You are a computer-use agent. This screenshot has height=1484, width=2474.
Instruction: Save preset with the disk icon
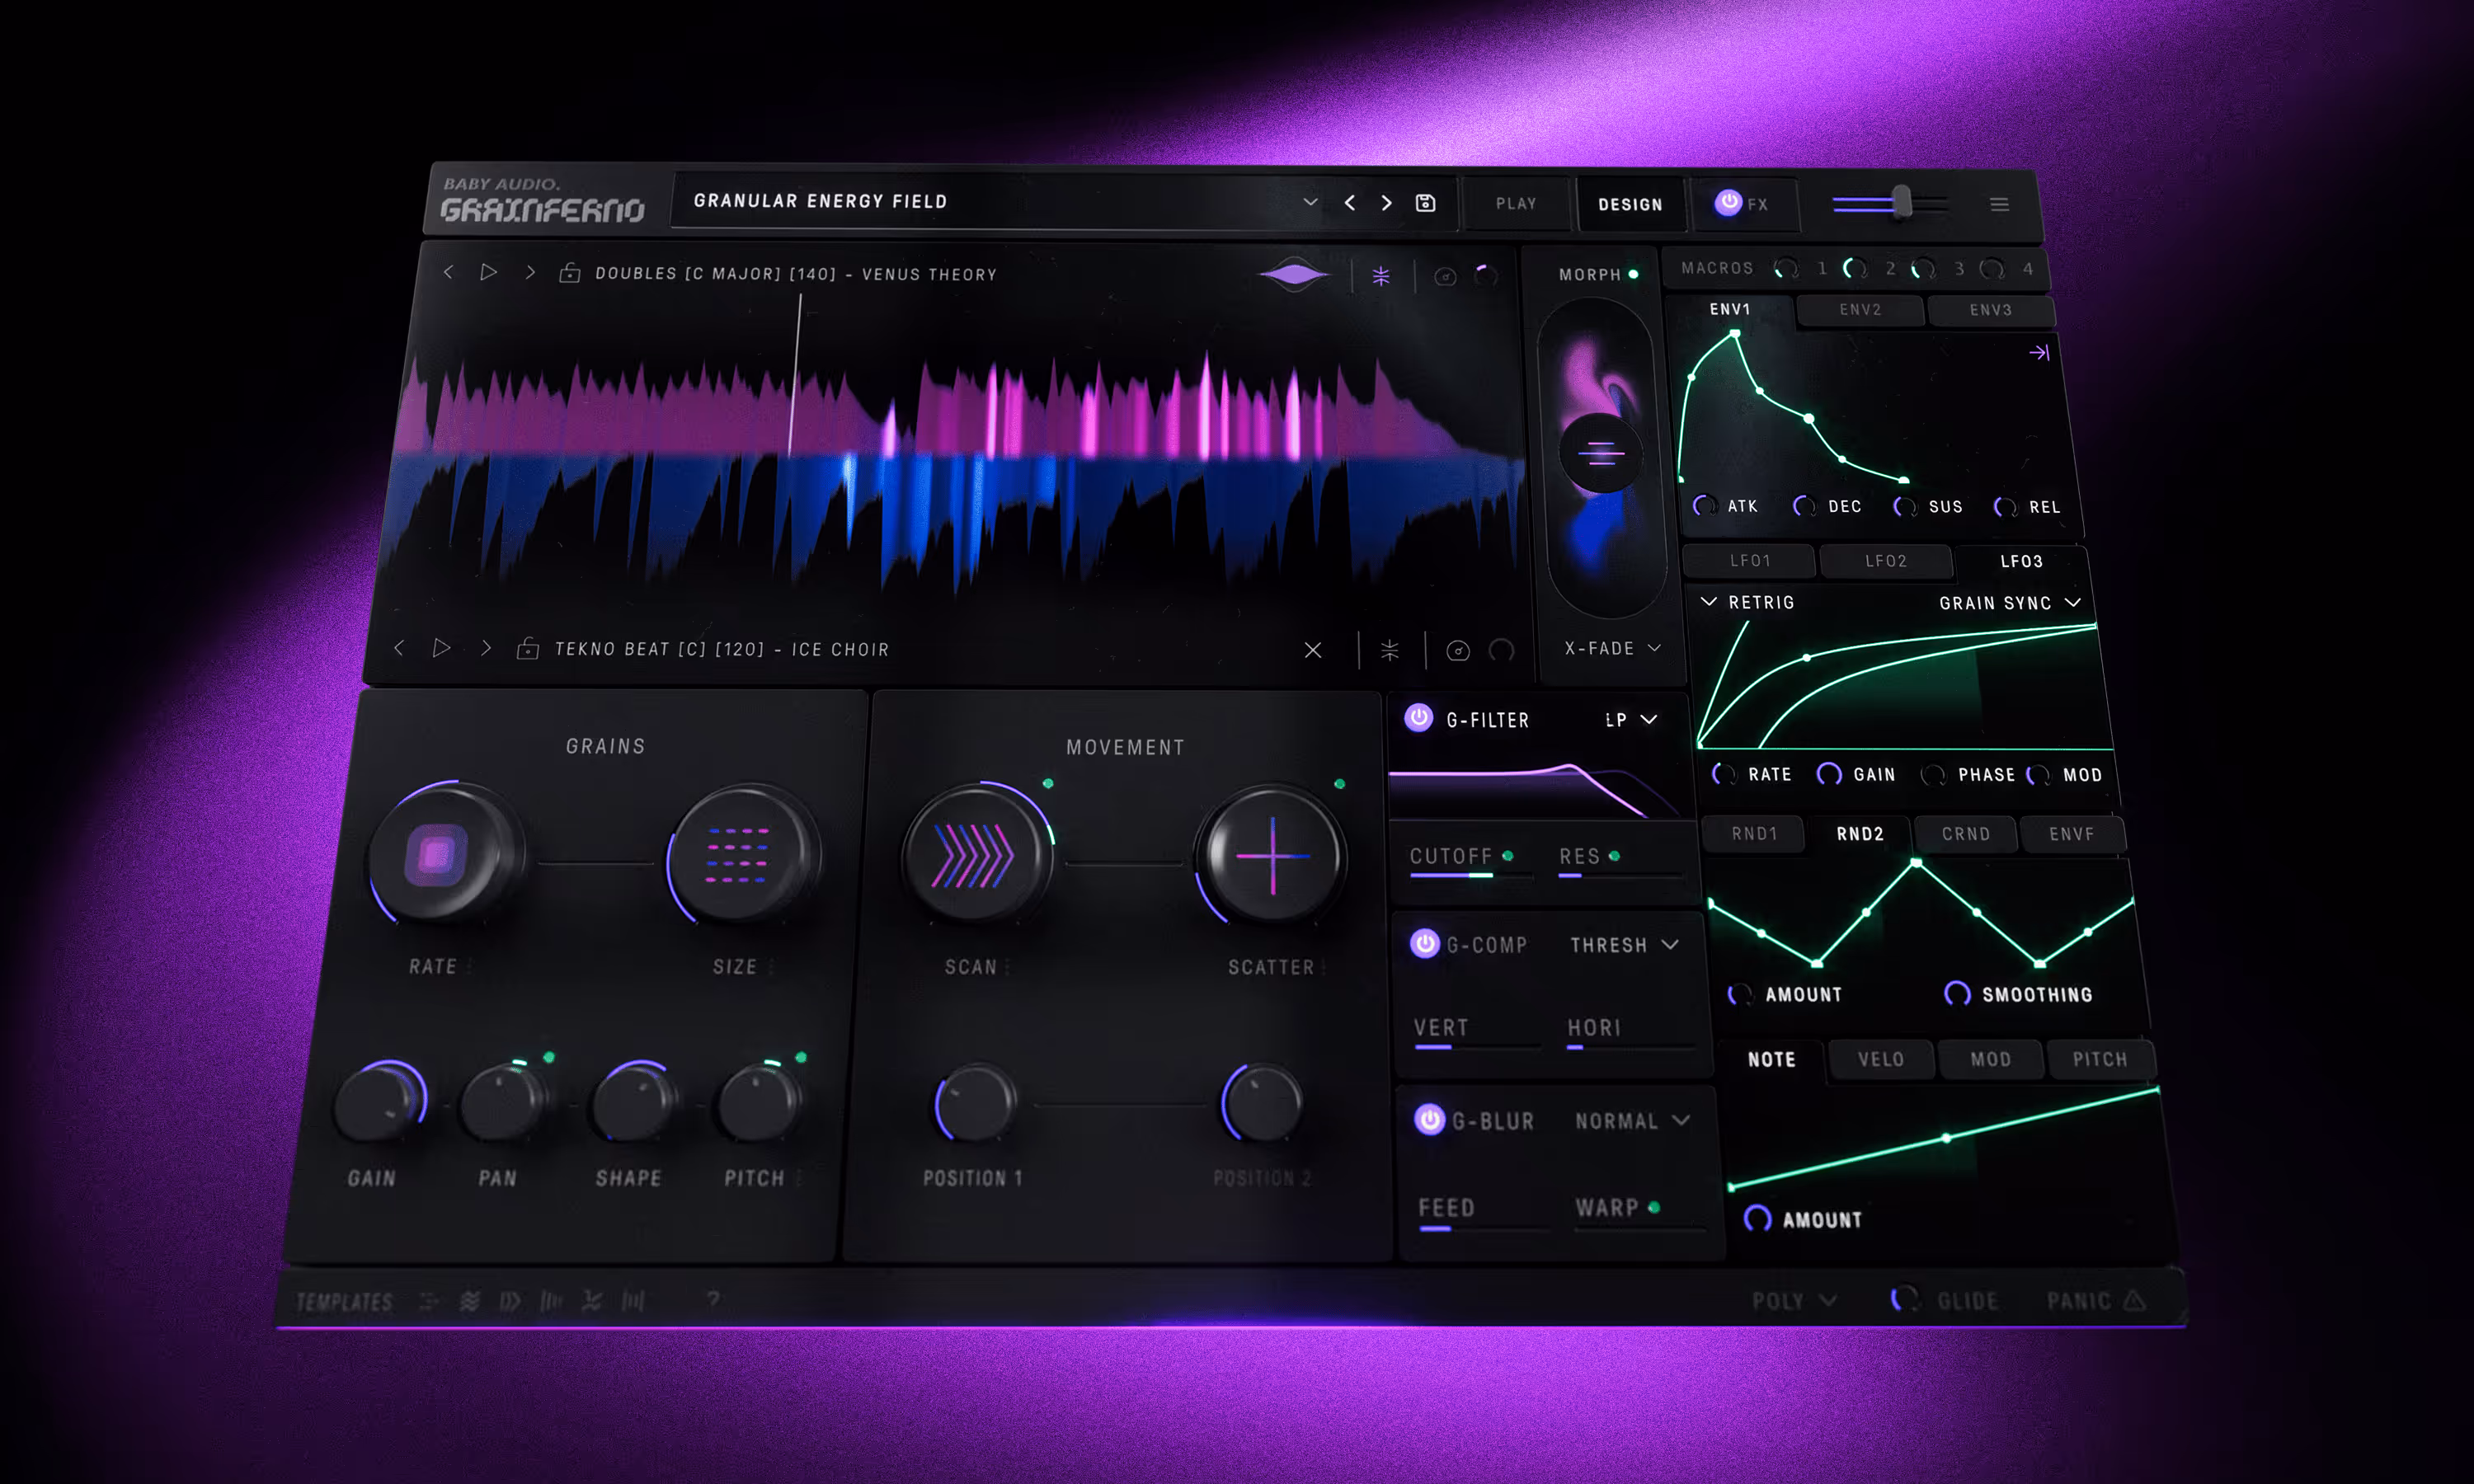click(x=1426, y=203)
